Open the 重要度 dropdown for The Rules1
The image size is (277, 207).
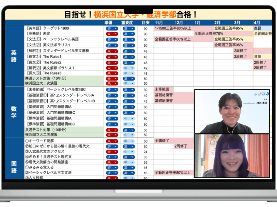point(128,57)
